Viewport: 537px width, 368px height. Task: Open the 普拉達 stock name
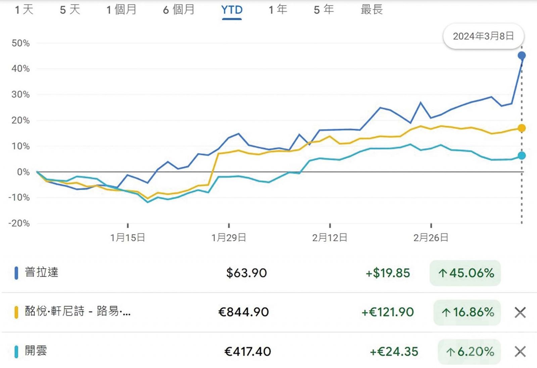click(42, 272)
